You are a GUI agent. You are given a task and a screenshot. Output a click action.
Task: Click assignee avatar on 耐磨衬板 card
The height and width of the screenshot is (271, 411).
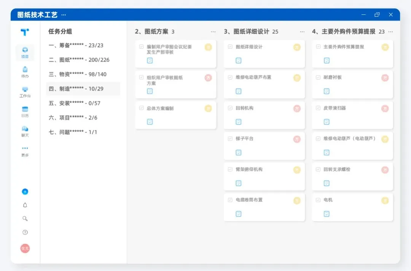click(385, 78)
